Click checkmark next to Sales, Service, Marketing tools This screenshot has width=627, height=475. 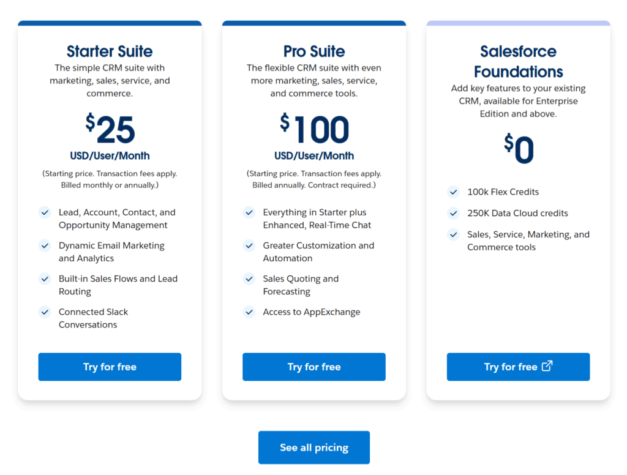(x=453, y=234)
